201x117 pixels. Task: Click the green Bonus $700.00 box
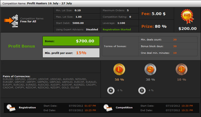click(71, 41)
